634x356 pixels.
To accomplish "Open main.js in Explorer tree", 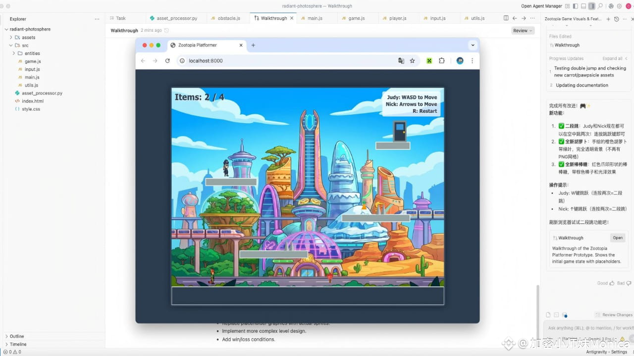I will tap(32, 77).
